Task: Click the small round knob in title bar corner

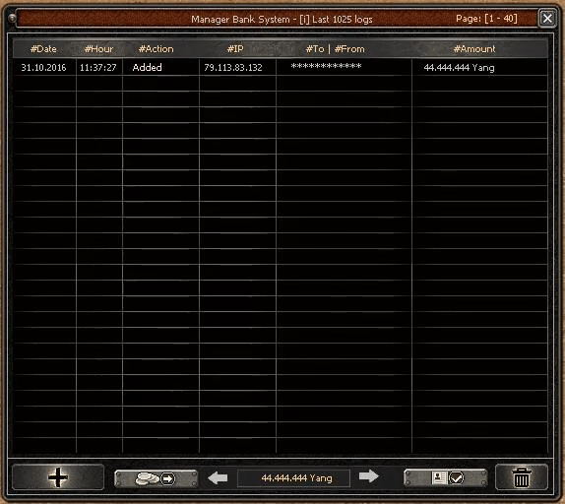Action: pyautogui.click(x=12, y=18)
